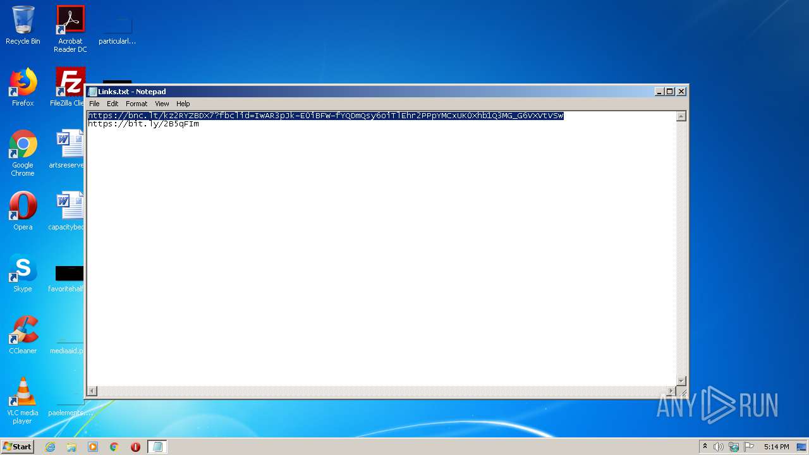
Task: Launch Acrobat Reader DC from desktop
Action: click(x=70, y=29)
